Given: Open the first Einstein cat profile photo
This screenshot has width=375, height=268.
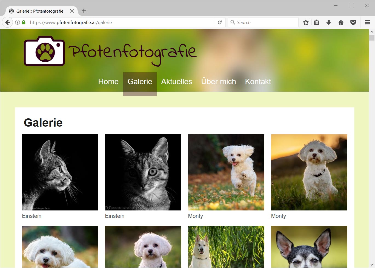Looking at the screenshot, I should click(60, 172).
